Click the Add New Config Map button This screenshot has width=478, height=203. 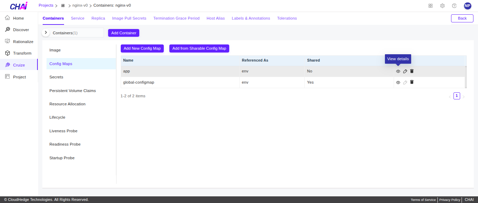coord(142,48)
